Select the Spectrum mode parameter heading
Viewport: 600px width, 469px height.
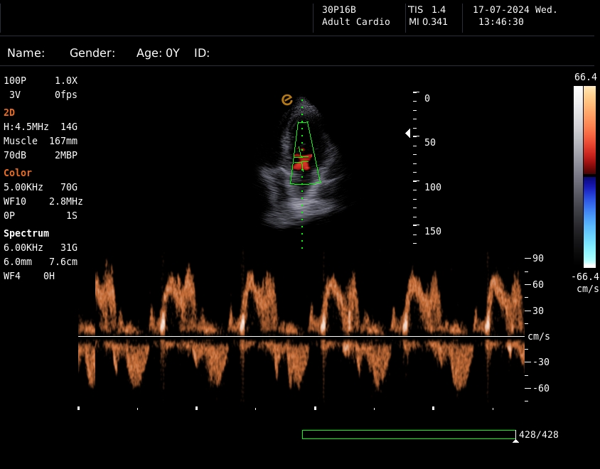26,233
